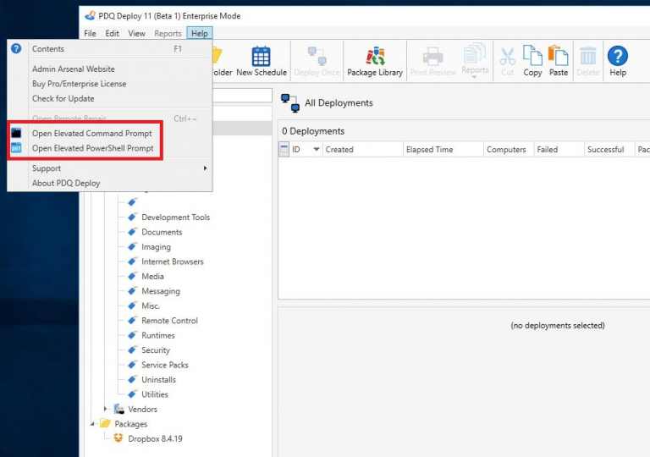Viewport: 650px width, 457px height.
Task: Open the File menu
Action: click(x=90, y=33)
